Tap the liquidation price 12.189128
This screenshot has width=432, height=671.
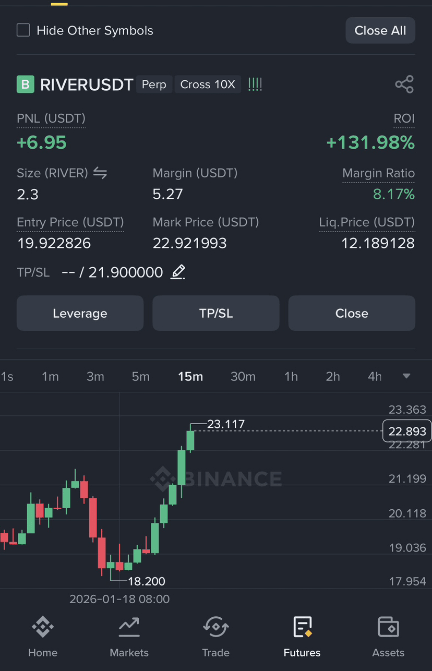(x=378, y=243)
